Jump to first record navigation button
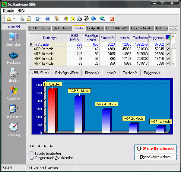The image size is (181, 172). tap(32, 146)
